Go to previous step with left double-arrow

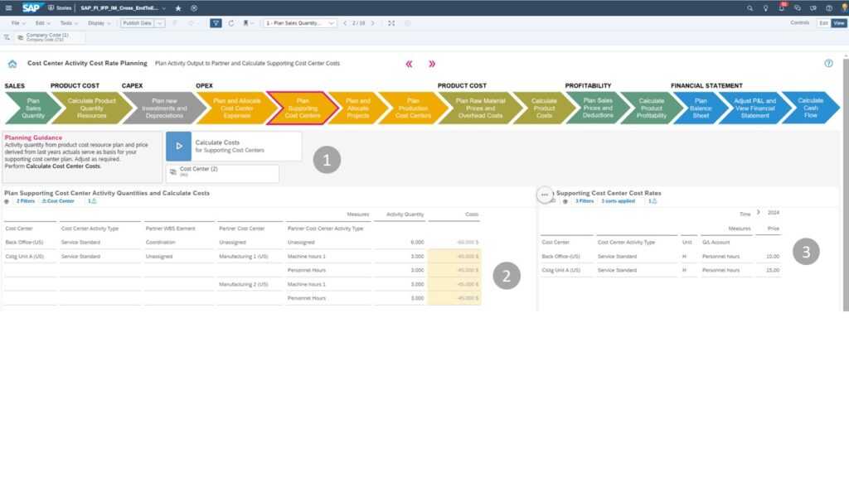409,64
